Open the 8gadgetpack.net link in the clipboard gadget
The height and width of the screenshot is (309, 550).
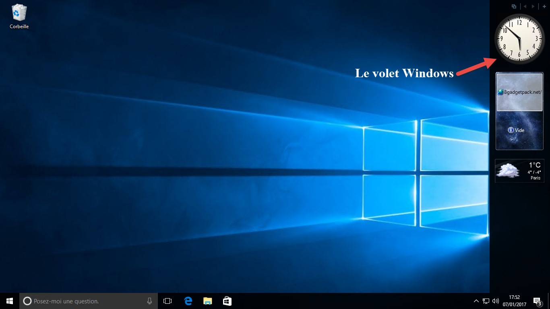(519, 92)
